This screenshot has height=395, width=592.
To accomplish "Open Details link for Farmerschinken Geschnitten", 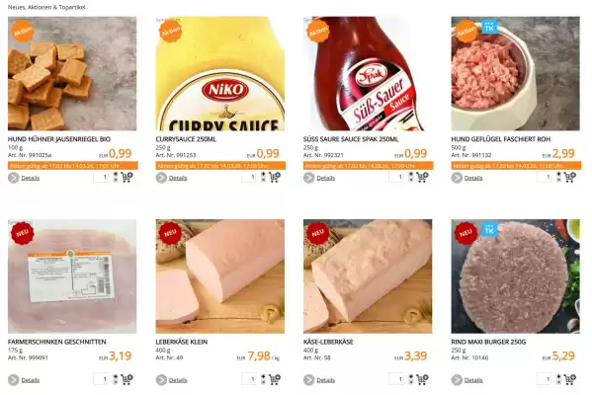I will pyautogui.click(x=31, y=380).
